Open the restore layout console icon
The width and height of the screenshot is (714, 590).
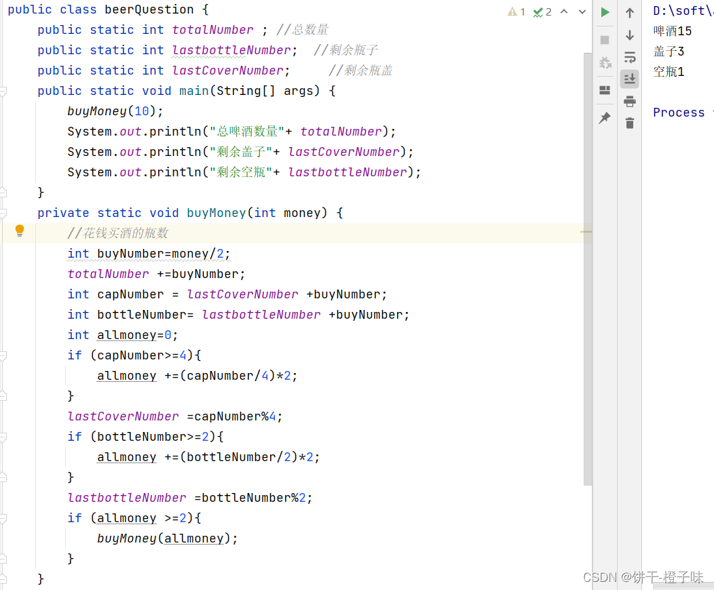click(x=604, y=90)
